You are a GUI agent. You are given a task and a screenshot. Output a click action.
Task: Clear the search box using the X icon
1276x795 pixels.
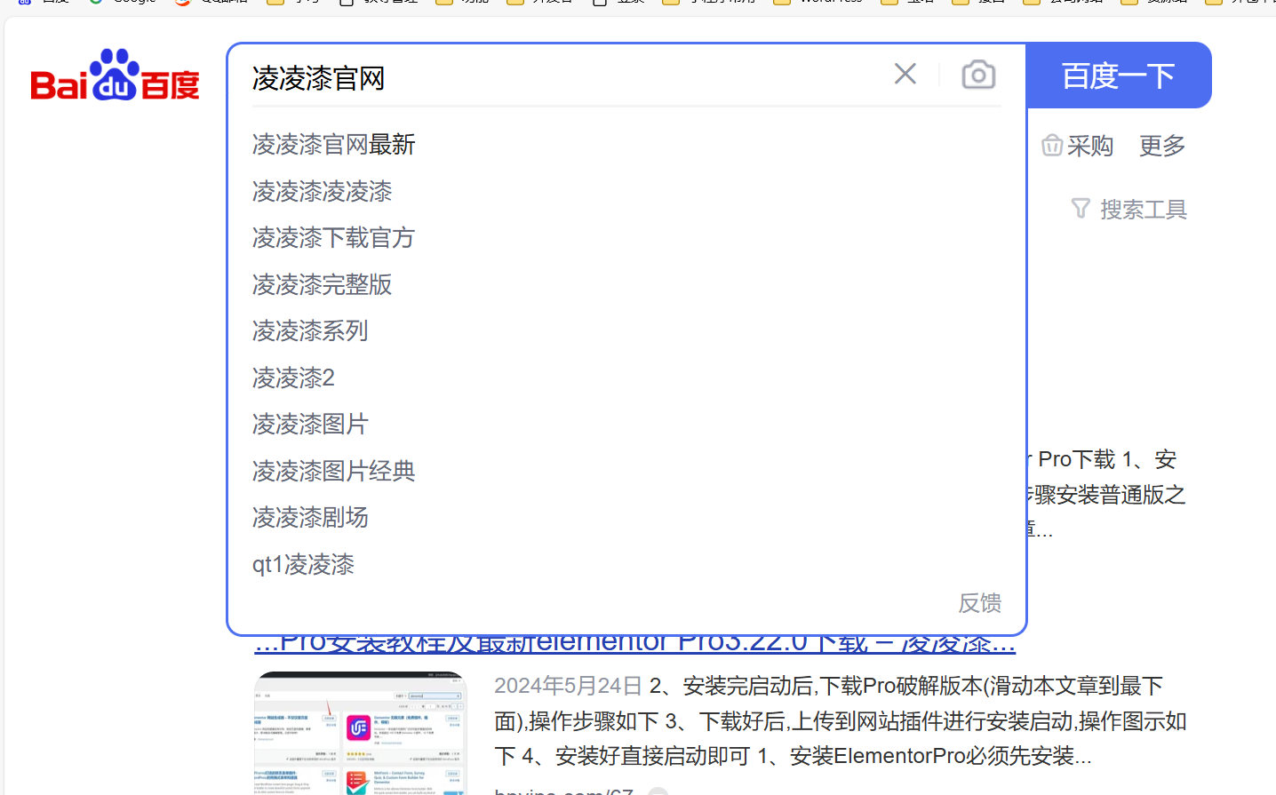905,74
